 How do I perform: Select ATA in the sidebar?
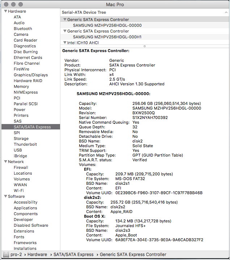[17, 17]
